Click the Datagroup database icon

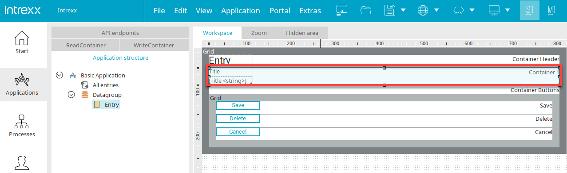coord(84,95)
